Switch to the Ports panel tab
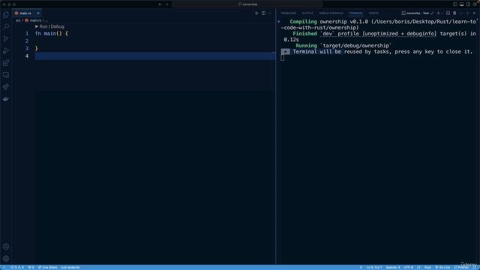Viewport: 480px width, 270px height. [x=373, y=13]
